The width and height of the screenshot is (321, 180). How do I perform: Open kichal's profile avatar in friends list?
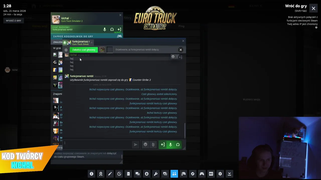pyautogui.click(x=56, y=19)
